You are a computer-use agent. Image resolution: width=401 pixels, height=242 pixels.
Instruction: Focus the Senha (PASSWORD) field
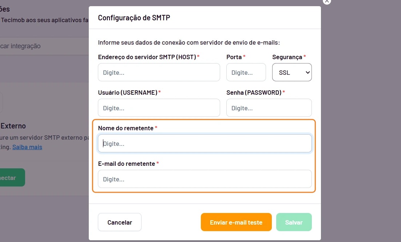tap(269, 108)
